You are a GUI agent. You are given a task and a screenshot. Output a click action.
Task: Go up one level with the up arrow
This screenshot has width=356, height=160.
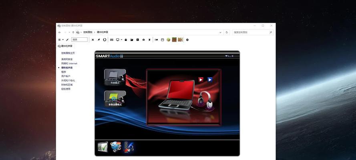pyautogui.click(x=73, y=32)
